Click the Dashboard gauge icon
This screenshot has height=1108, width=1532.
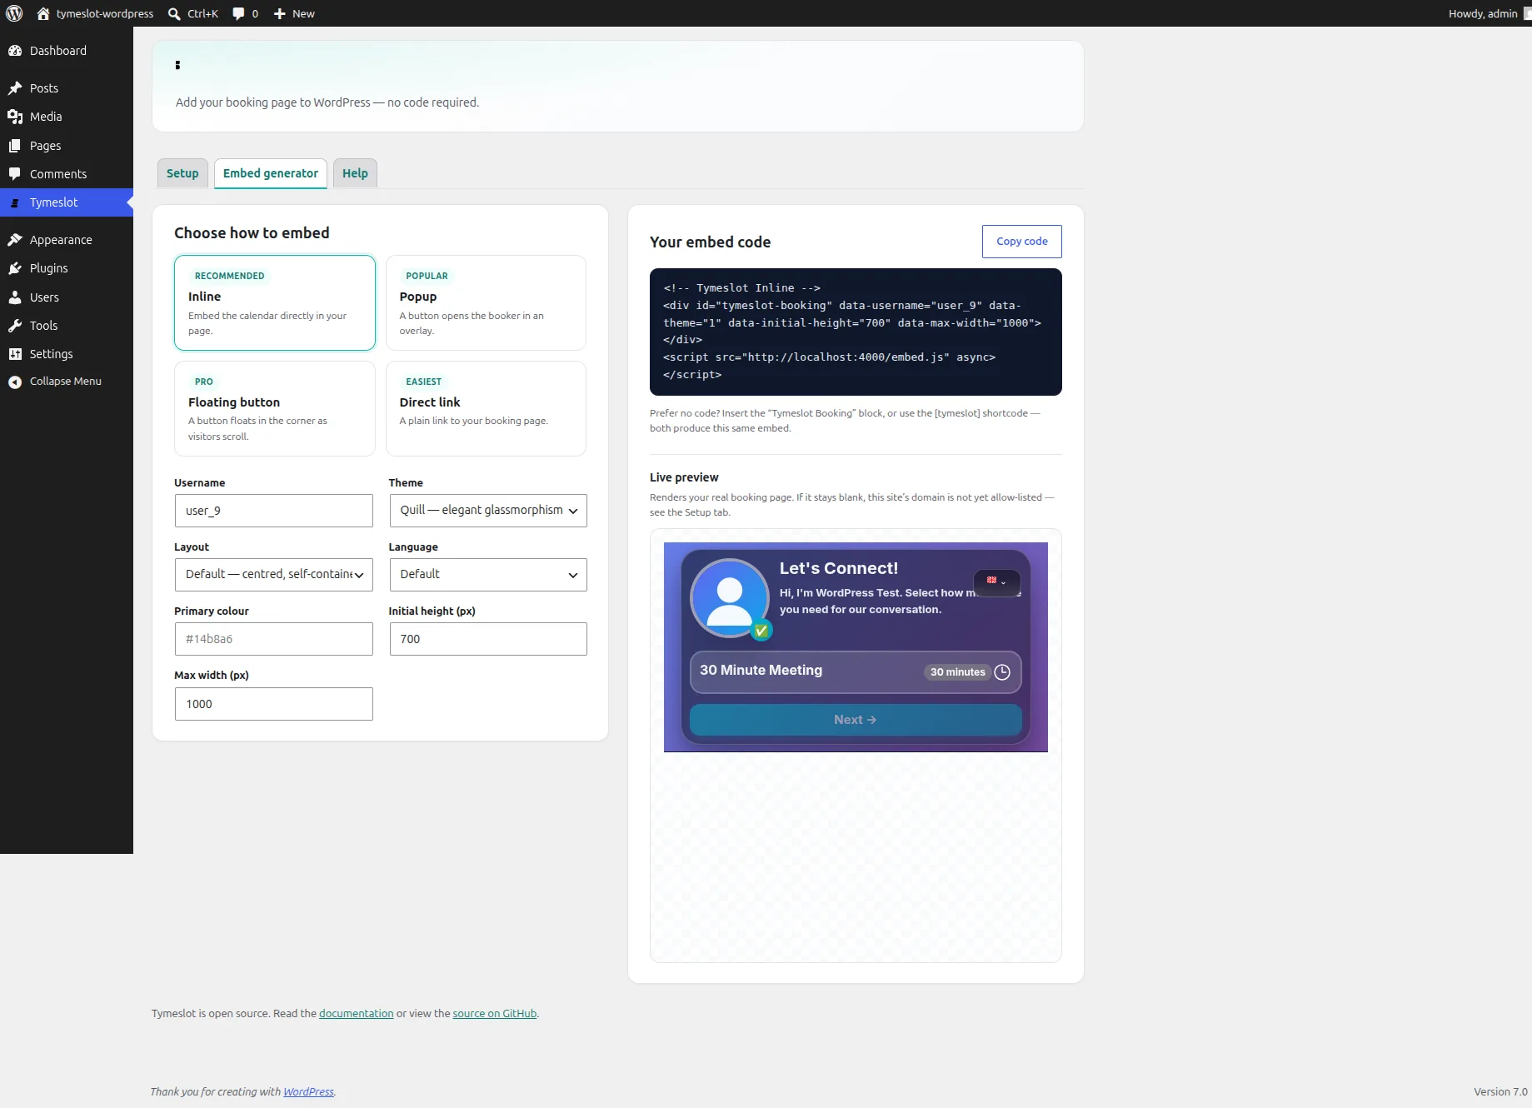tap(15, 51)
